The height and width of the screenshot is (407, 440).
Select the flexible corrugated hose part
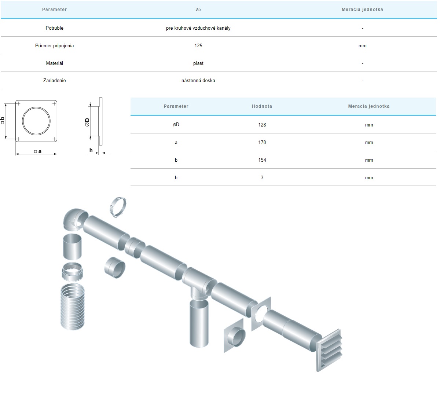tap(72, 306)
